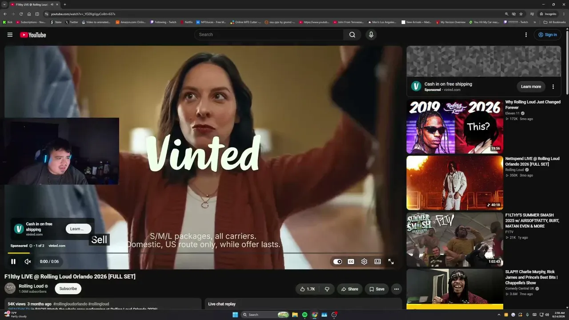
Task: Click the #rollingloud hashtag
Action: tap(98, 304)
